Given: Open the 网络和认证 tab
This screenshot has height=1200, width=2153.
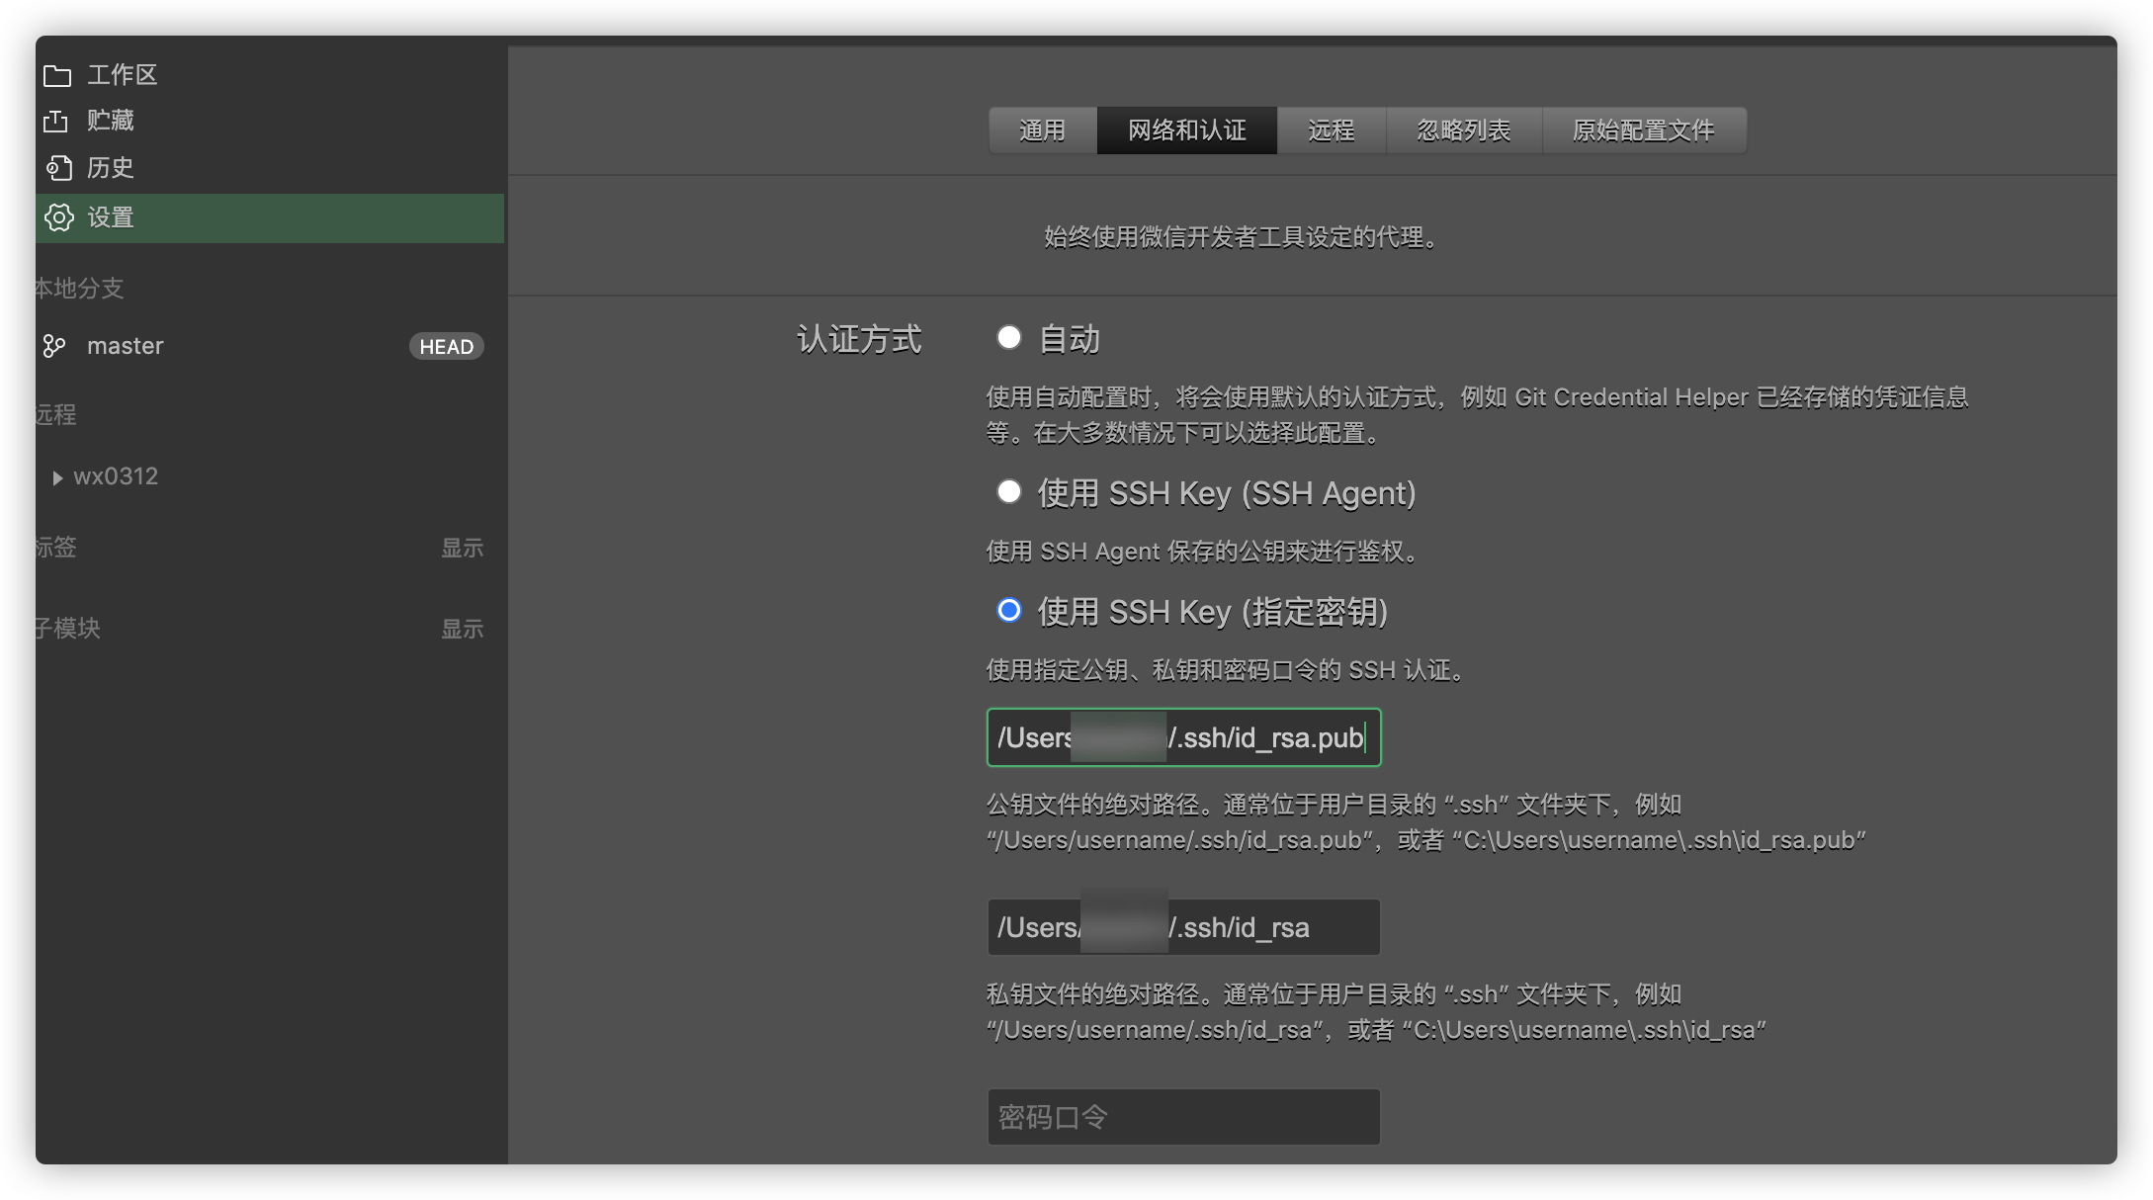Looking at the screenshot, I should point(1186,130).
